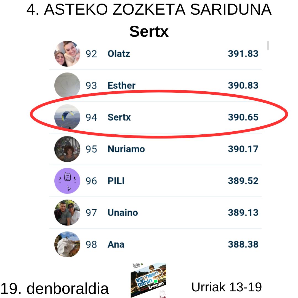Image resolution: width=298 pixels, height=298 pixels.
Task: Click Ana's score 388.38
Action: [x=243, y=244]
